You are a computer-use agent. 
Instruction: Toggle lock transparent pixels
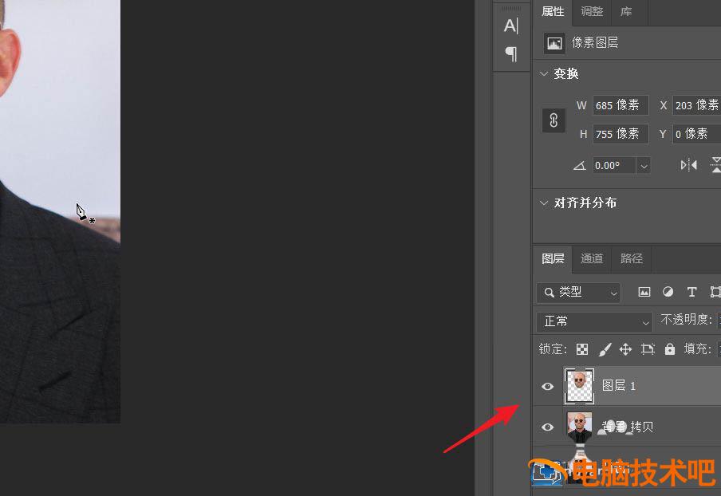582,349
